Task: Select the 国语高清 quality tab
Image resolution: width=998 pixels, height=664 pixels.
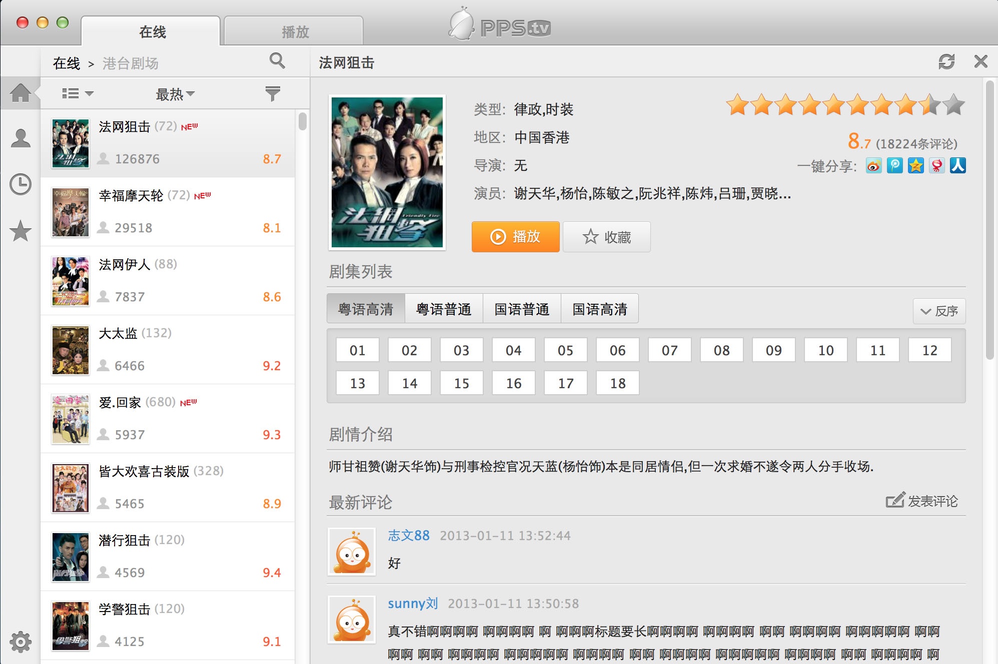Action: point(600,309)
